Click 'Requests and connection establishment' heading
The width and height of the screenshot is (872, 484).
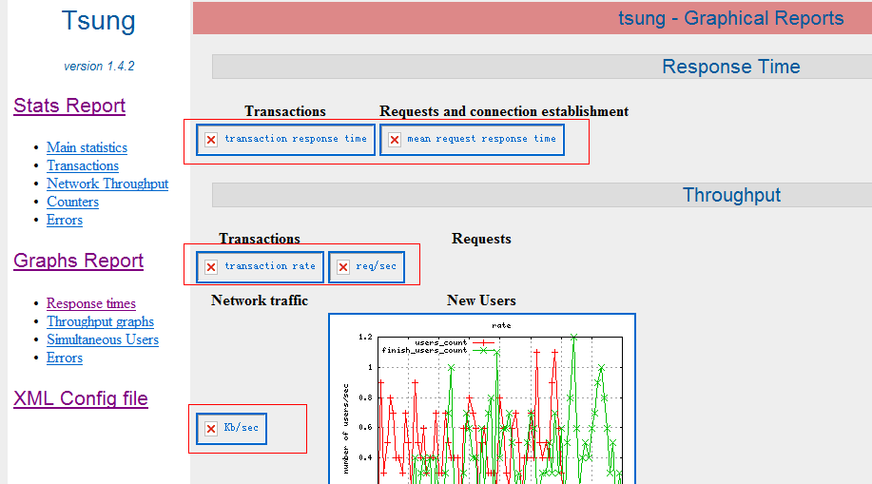pos(504,111)
